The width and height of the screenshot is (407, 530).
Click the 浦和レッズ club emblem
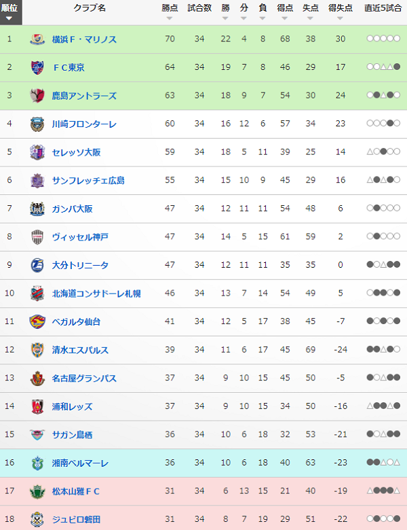coord(37,406)
